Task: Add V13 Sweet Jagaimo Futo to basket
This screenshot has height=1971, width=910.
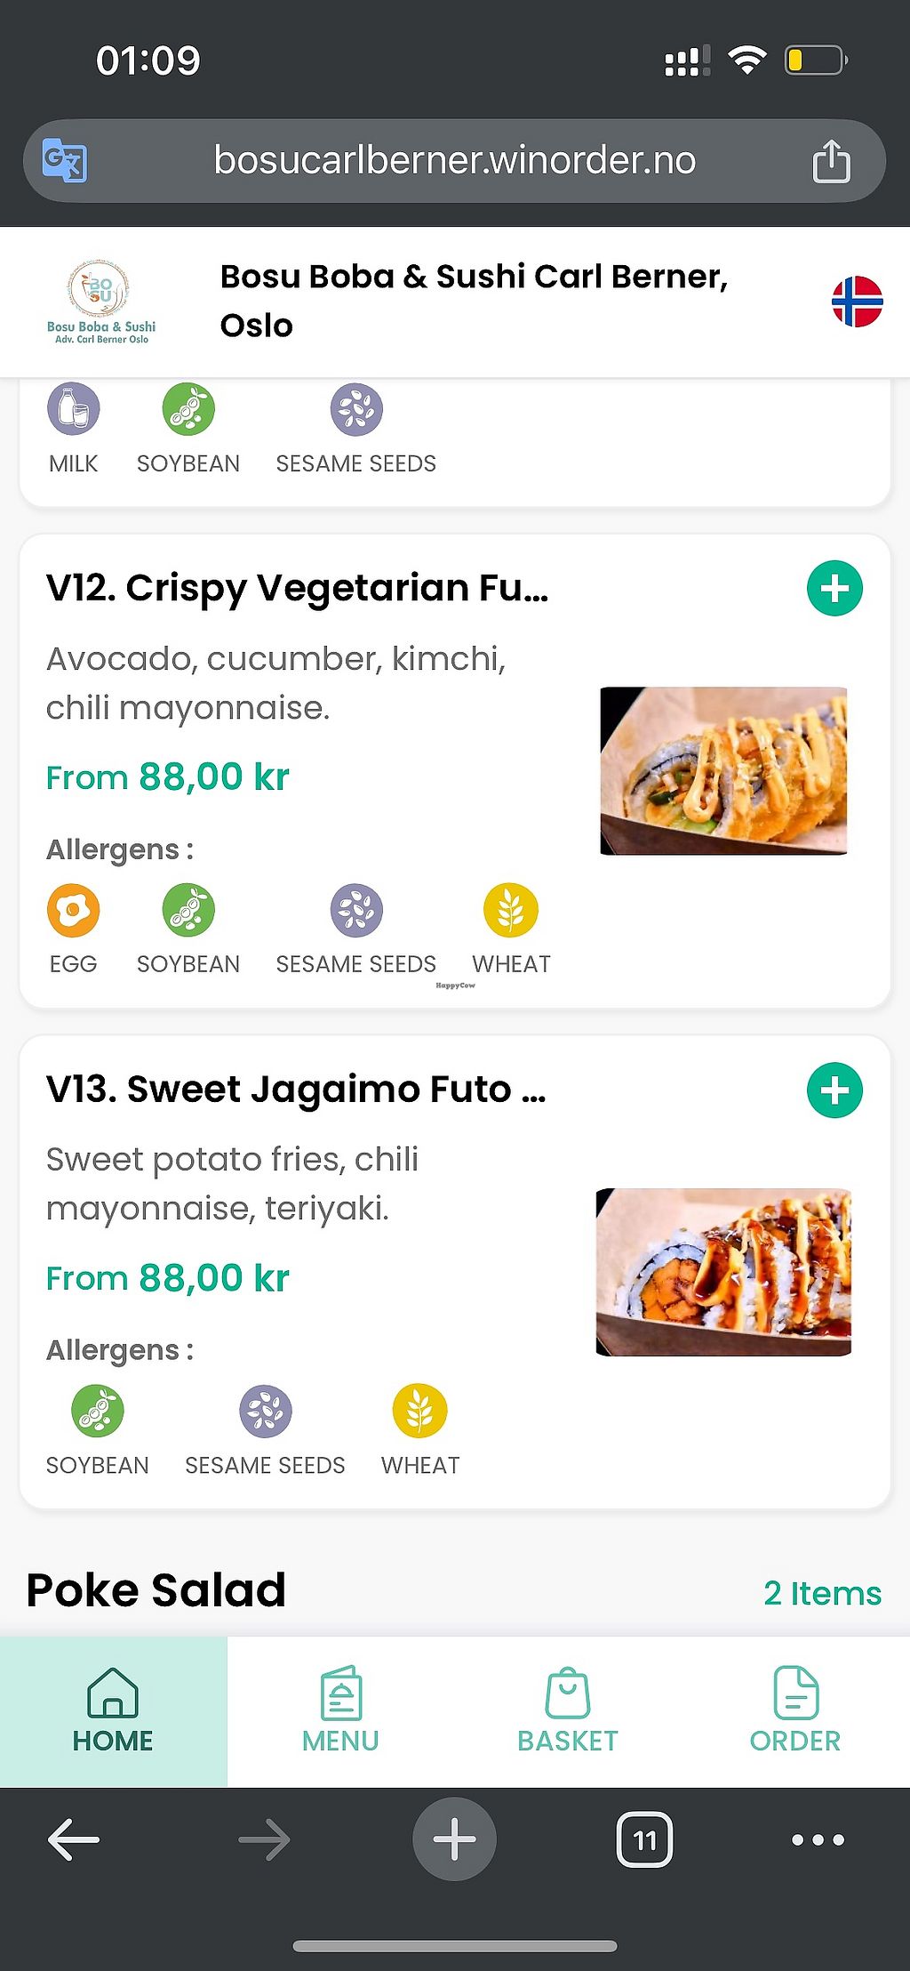Action: (x=834, y=1090)
